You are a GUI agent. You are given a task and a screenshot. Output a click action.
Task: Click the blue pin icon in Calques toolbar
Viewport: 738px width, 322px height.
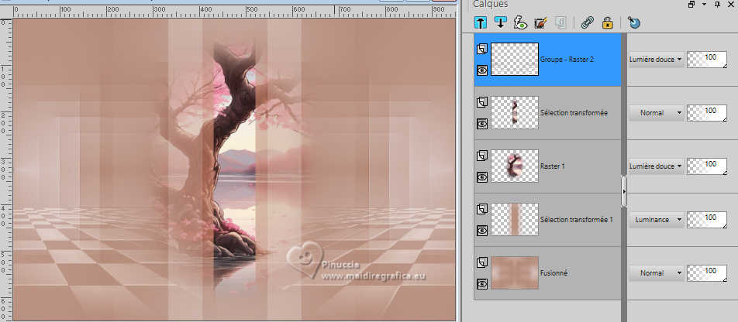click(634, 22)
